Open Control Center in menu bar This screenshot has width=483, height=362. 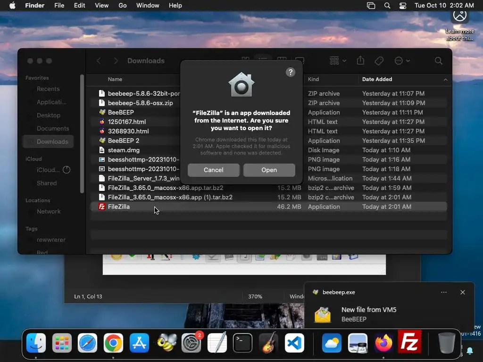click(x=403, y=6)
